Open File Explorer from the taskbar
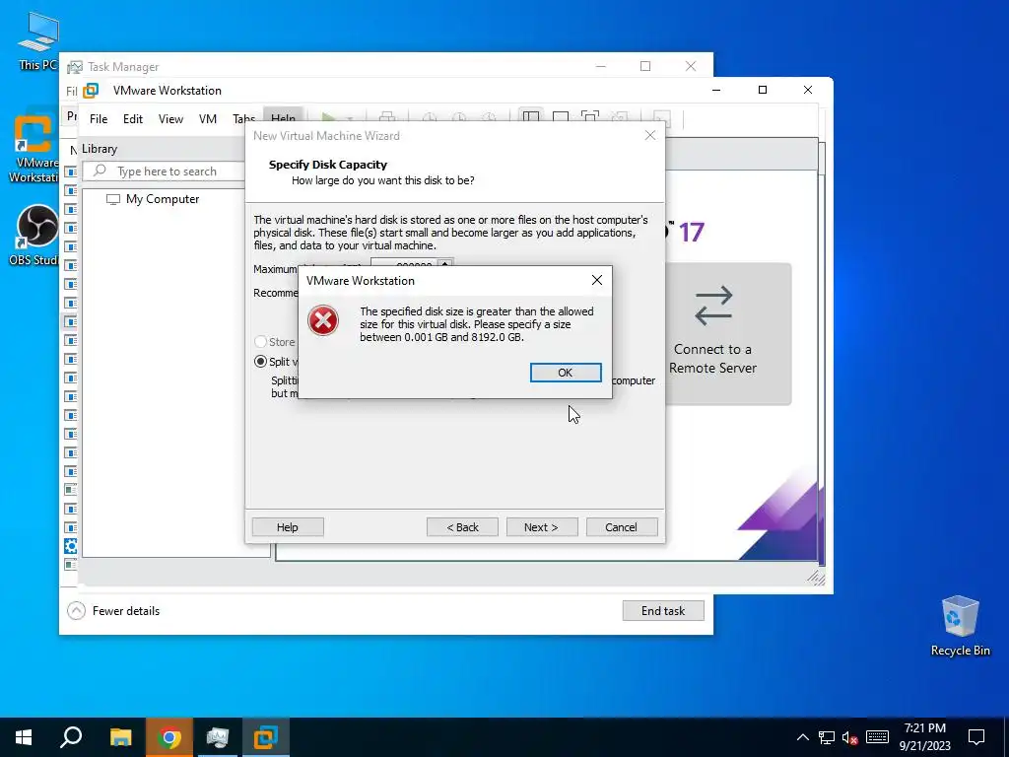The width and height of the screenshot is (1009, 757). (120, 737)
